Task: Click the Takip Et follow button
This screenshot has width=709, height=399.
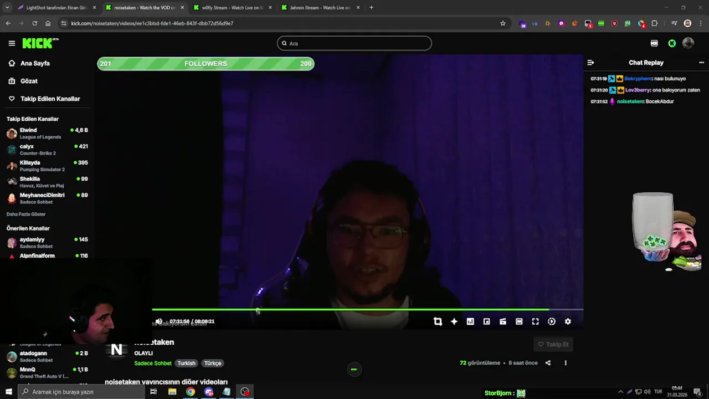Action: (553, 344)
